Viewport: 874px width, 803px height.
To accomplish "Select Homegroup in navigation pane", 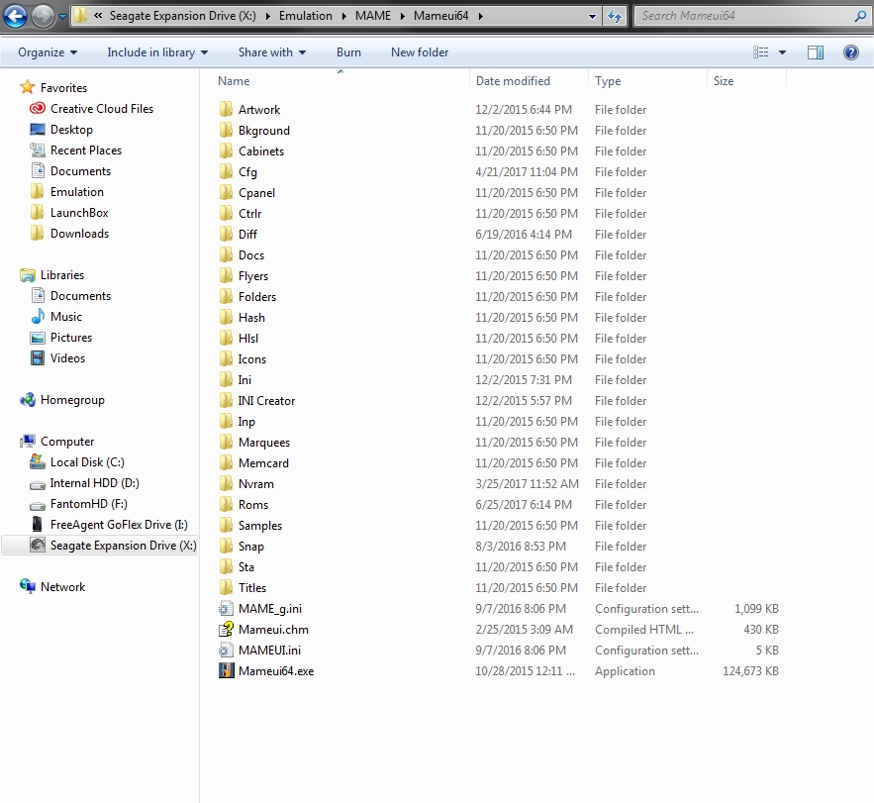I will [x=72, y=400].
